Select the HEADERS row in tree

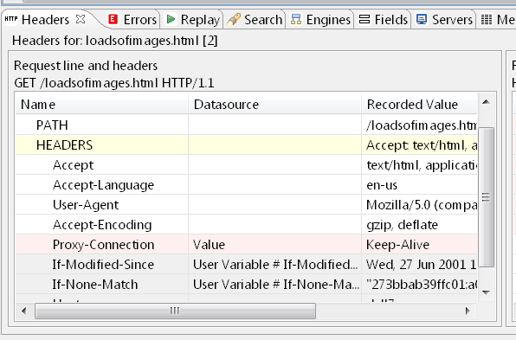click(x=246, y=145)
